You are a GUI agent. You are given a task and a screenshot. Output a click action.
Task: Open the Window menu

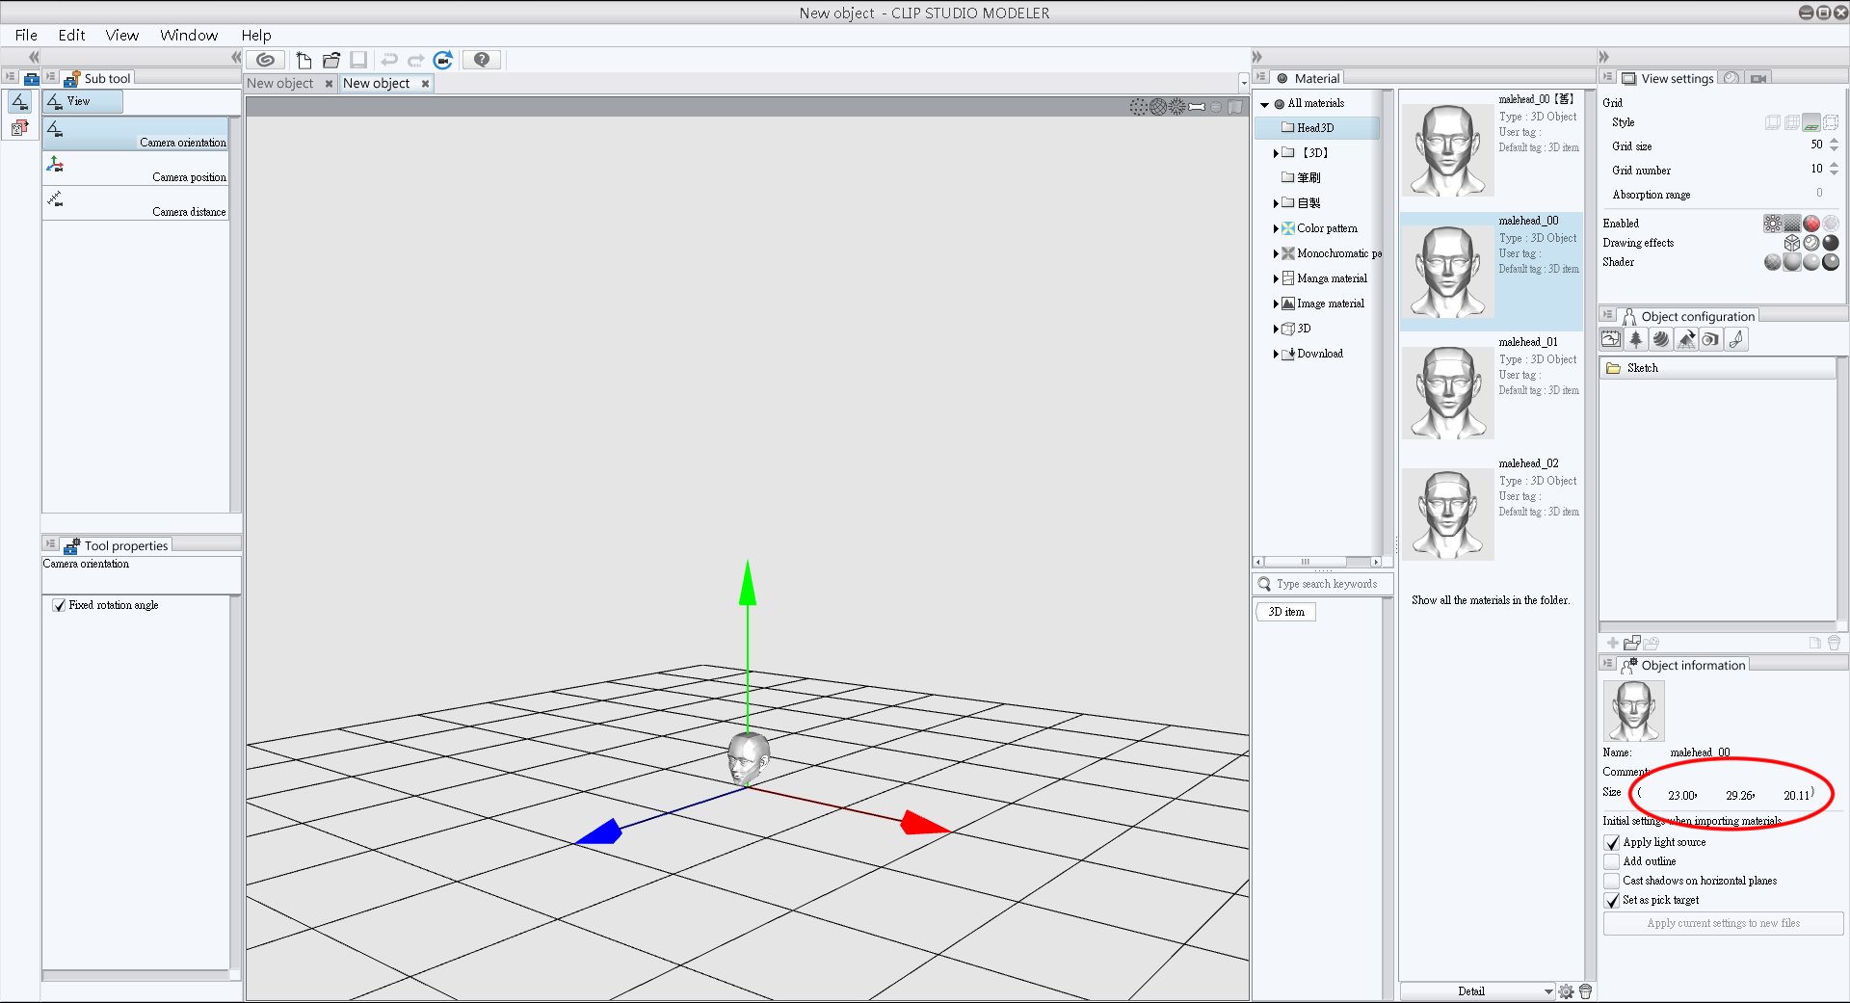[189, 35]
